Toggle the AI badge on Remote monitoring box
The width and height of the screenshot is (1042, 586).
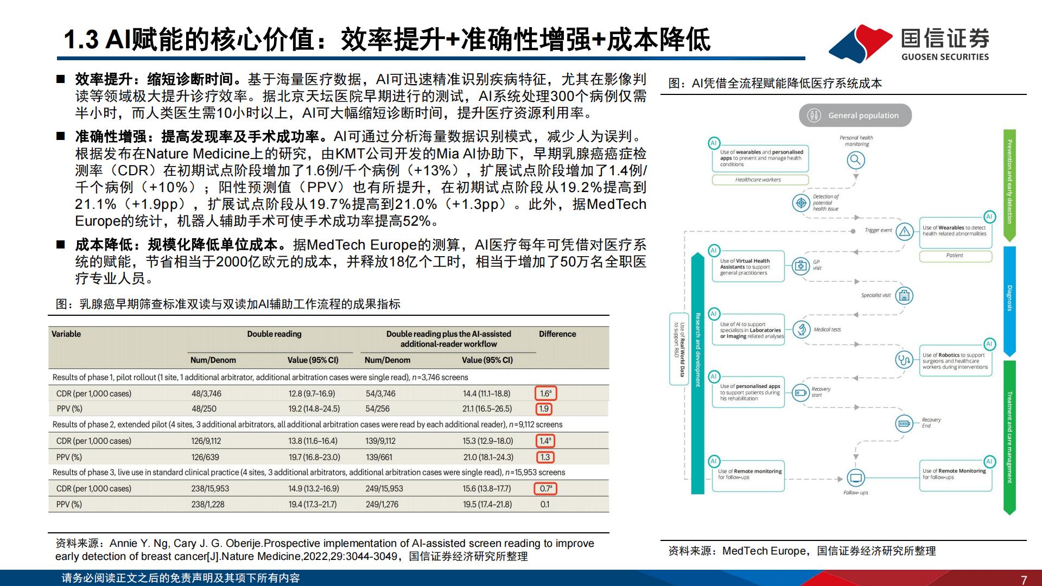click(714, 460)
